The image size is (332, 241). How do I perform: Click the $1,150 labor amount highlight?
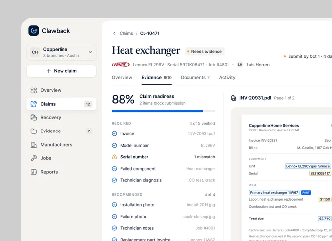tap(325, 199)
